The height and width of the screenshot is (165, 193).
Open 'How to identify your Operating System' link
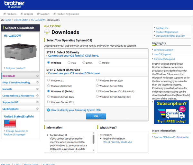[x=76, y=110]
